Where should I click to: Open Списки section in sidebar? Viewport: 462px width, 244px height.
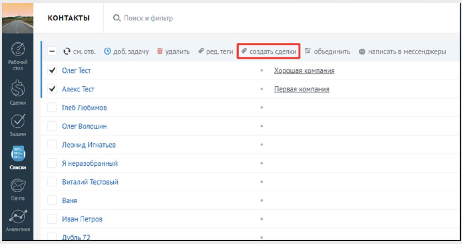click(18, 157)
